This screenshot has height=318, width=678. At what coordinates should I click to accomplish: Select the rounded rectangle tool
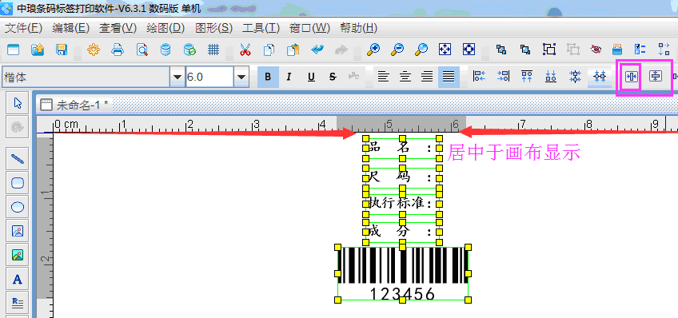[x=18, y=183]
